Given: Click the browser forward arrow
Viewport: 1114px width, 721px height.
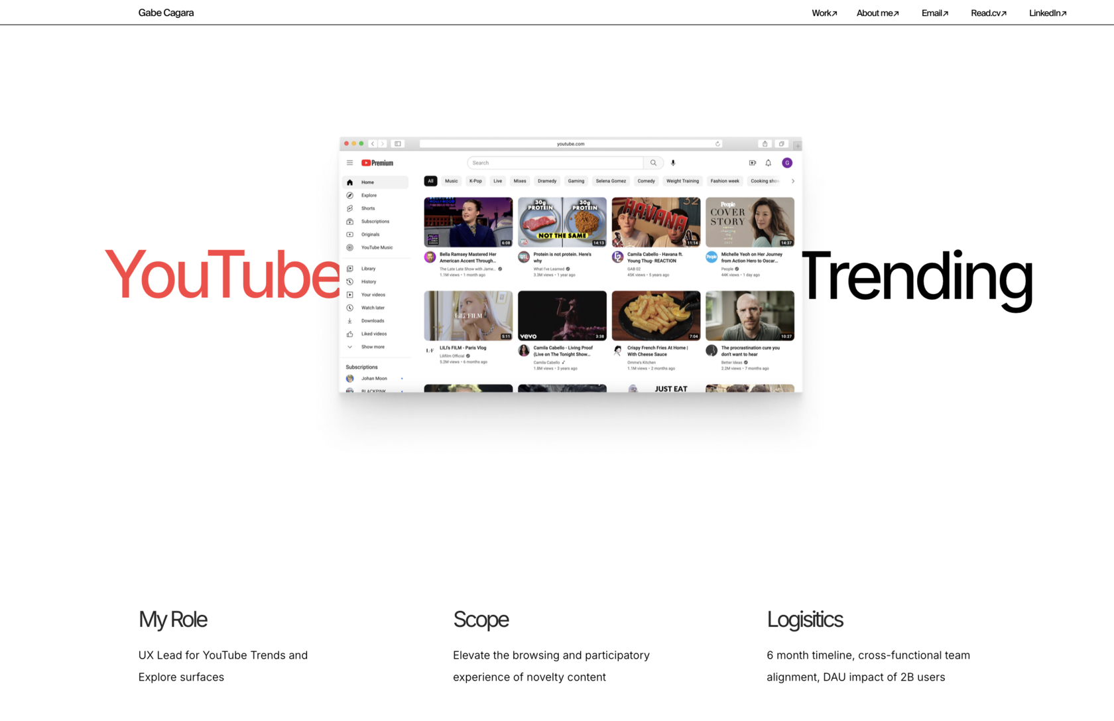Looking at the screenshot, I should [383, 143].
